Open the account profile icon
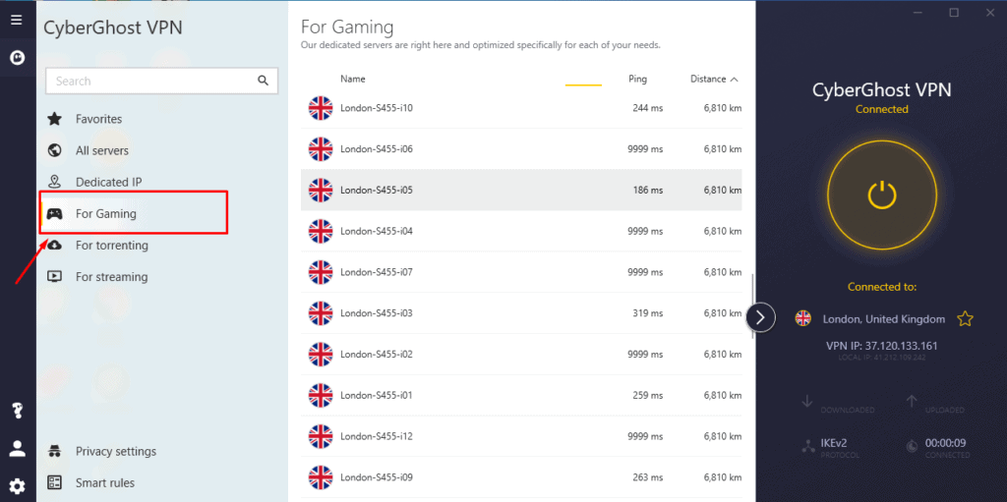This screenshot has height=502, width=1007. coord(17,448)
